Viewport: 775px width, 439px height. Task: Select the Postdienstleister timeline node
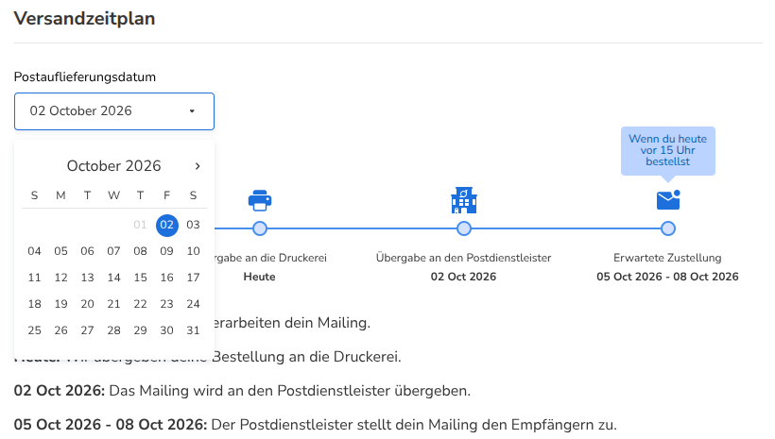464,228
